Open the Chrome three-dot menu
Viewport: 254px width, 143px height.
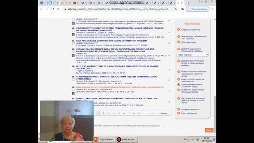click(212, 9)
